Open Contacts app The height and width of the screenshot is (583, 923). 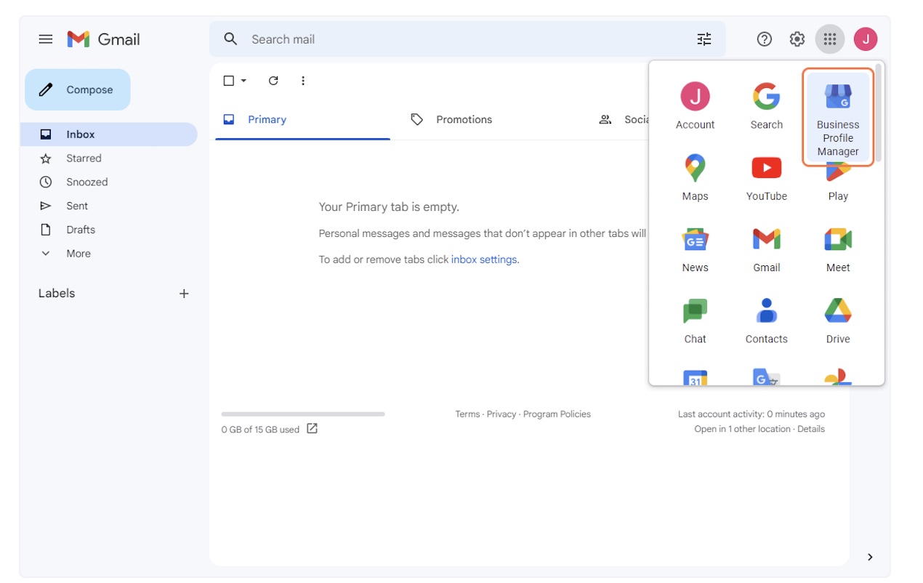[767, 320]
